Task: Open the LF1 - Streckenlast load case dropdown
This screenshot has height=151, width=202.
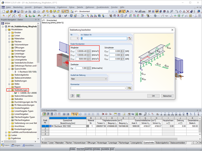Action: [109, 12]
